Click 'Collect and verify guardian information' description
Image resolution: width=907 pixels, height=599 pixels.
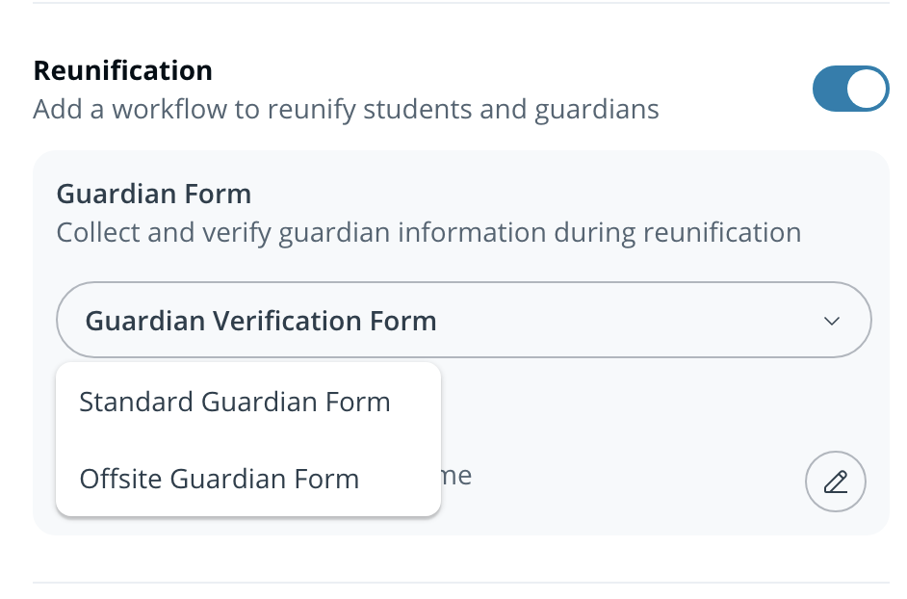point(428,232)
